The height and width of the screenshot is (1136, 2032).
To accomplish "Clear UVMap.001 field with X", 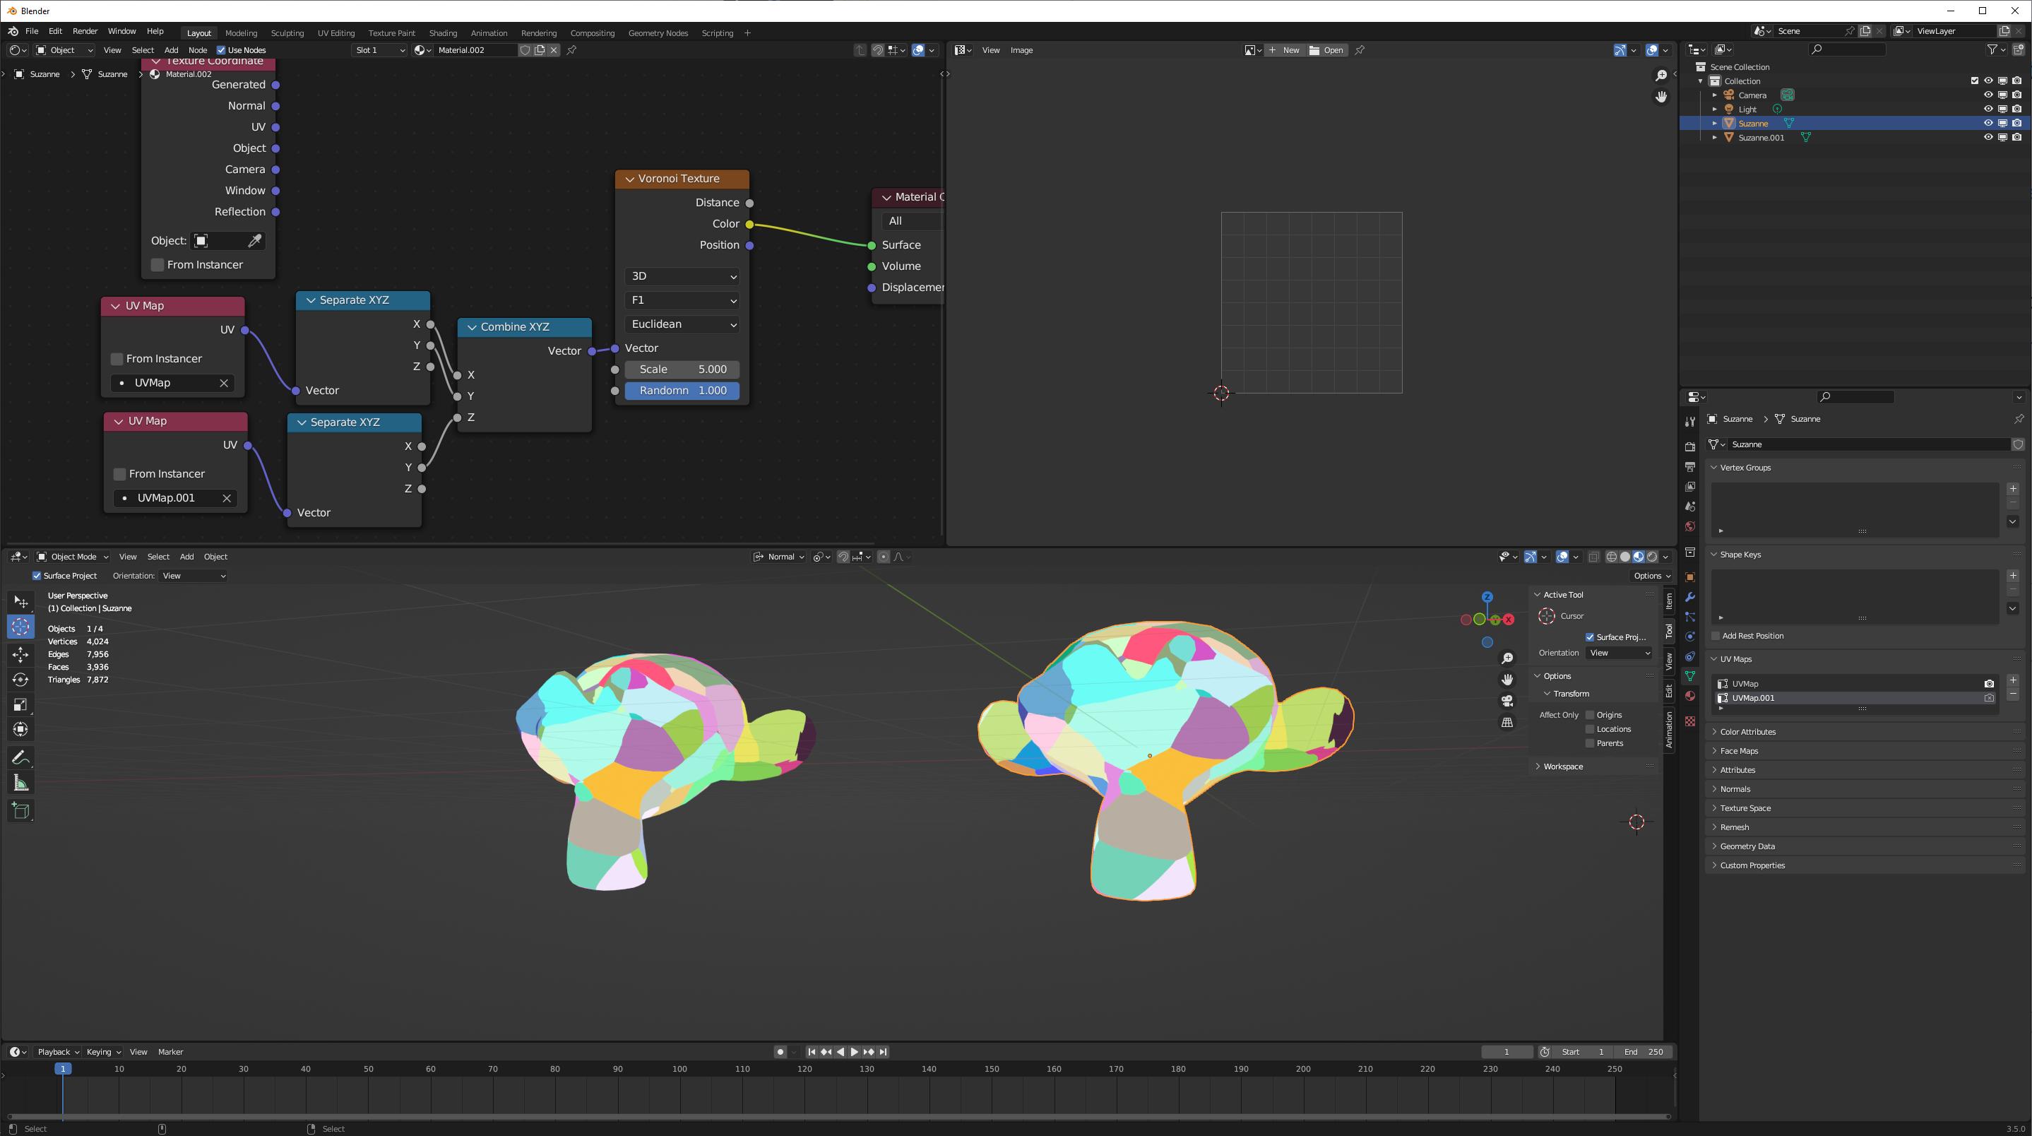I will [x=227, y=498].
